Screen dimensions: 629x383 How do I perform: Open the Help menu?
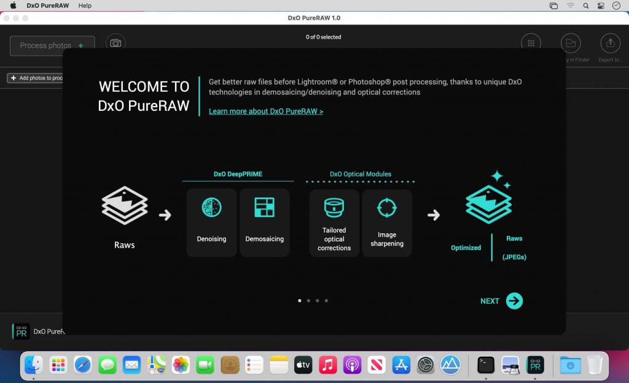click(x=85, y=6)
